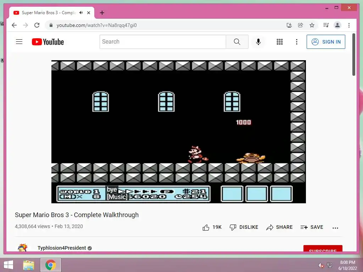Click the browser forward arrow
The height and width of the screenshot is (272, 363).
click(26, 25)
